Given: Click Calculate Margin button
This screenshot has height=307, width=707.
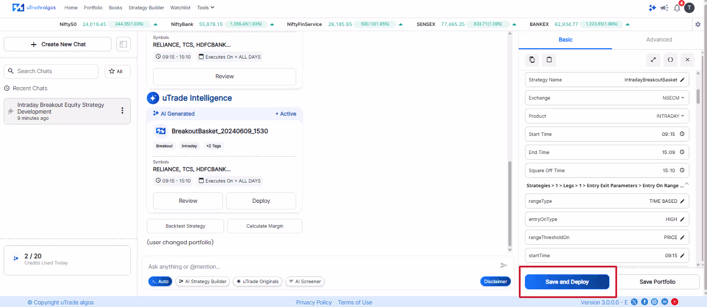Looking at the screenshot, I should tap(265, 226).
